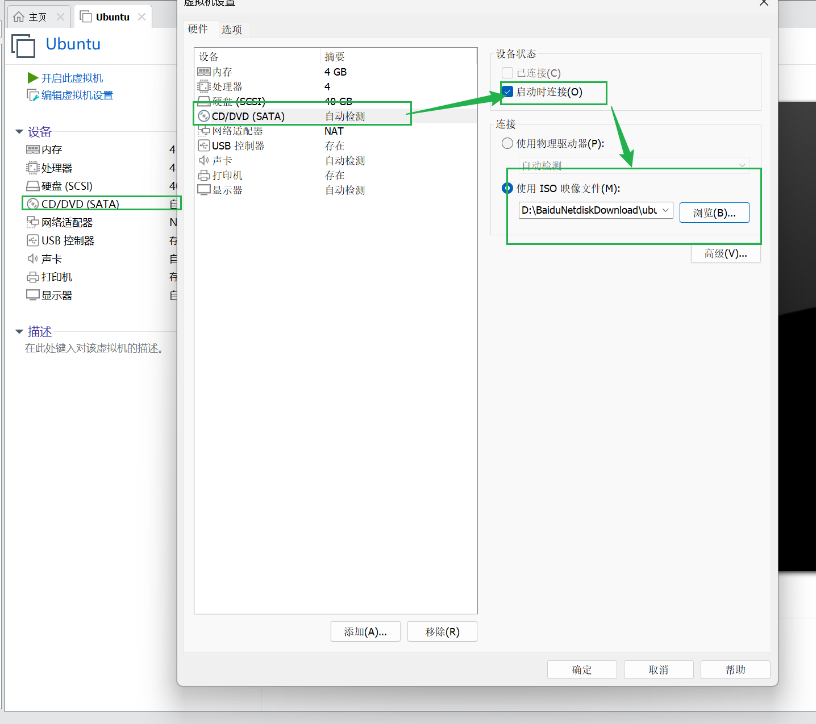
Task: Click 高级(V)... button
Action: (726, 253)
